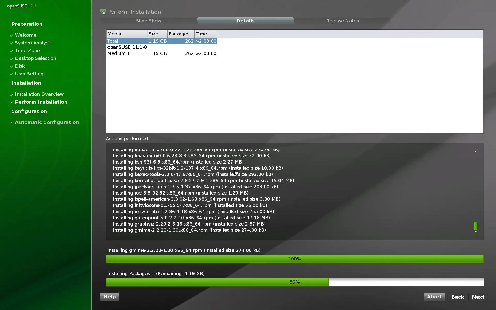The width and height of the screenshot is (496, 310).
Task: Click the checkmark next to Time Zone
Action: (11, 51)
